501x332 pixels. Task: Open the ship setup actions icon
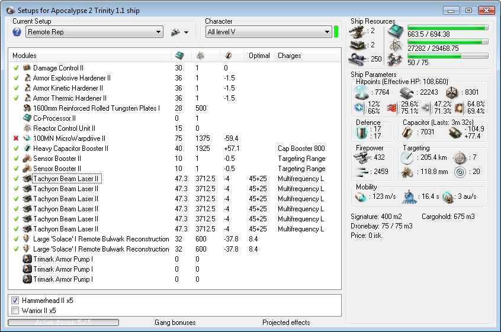pyautogui.click(x=175, y=32)
